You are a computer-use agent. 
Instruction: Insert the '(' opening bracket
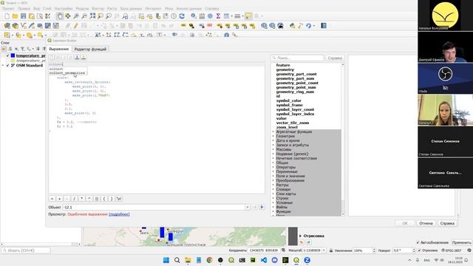pyautogui.click(x=104, y=199)
